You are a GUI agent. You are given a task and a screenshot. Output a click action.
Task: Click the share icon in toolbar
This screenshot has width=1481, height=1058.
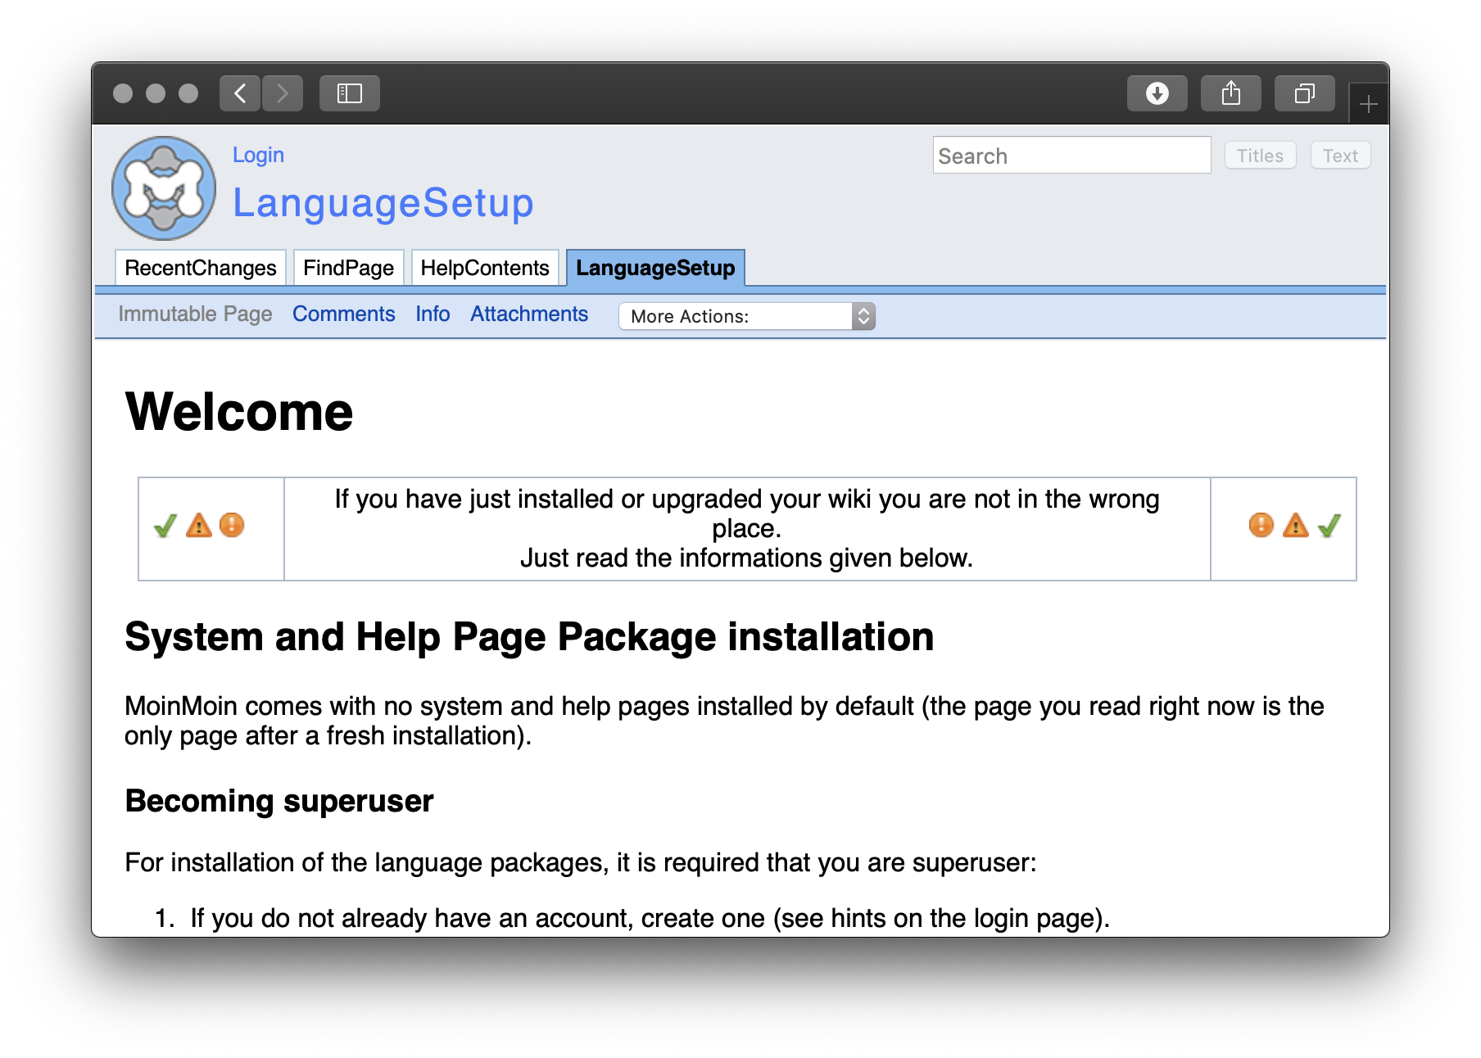point(1230,93)
